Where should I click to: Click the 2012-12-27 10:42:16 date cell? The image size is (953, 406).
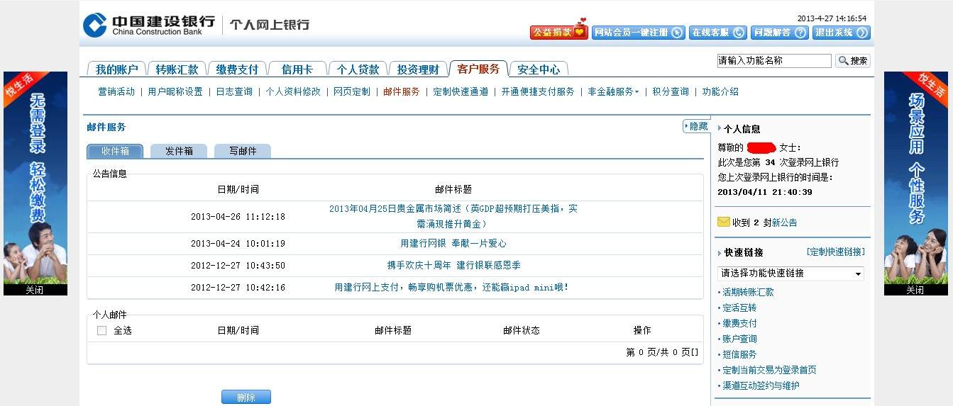click(x=238, y=288)
